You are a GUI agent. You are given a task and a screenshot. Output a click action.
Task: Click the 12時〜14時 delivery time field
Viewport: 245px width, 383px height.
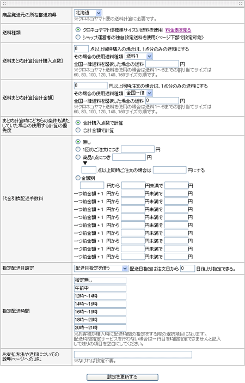[x=100, y=296]
